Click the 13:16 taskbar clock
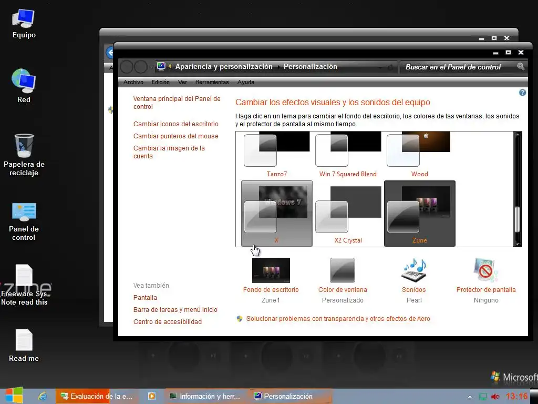 [516, 397]
